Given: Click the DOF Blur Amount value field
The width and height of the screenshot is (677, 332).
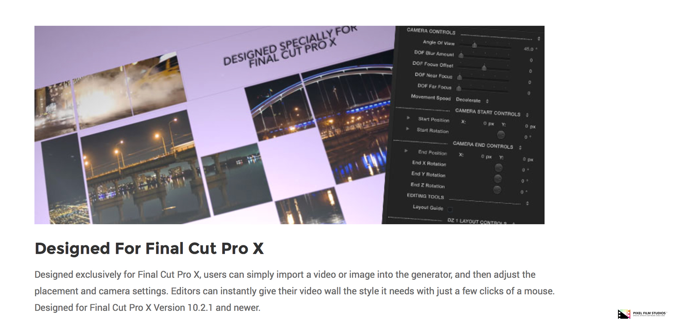Looking at the screenshot, I should tap(531, 60).
